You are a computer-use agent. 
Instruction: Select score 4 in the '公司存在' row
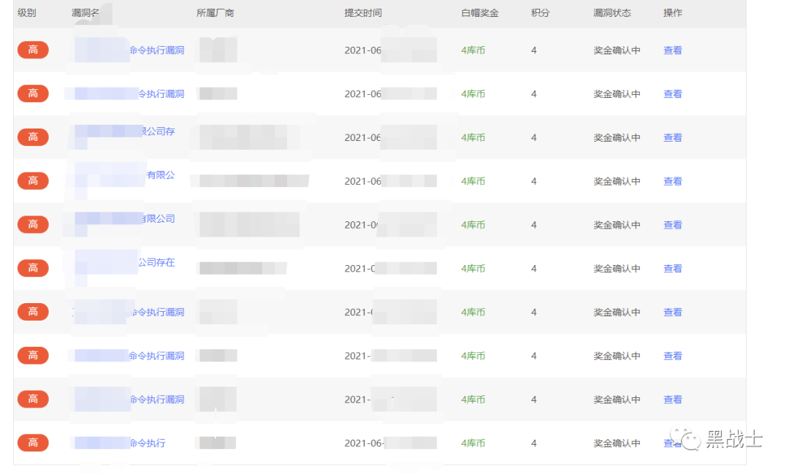point(534,268)
